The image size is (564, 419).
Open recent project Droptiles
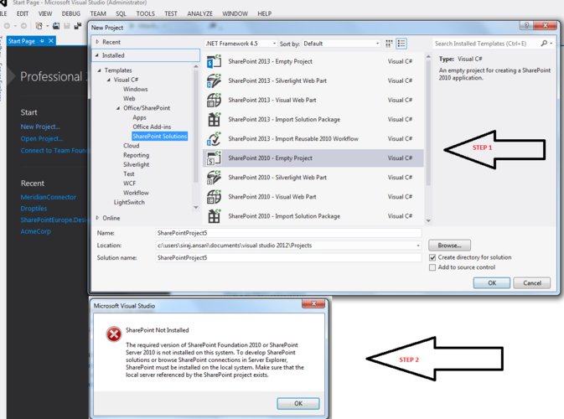tap(34, 209)
